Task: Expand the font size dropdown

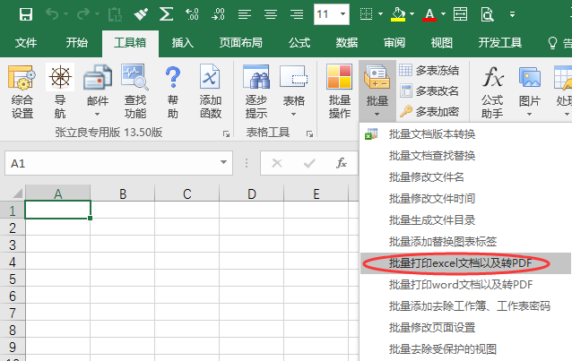Action: (x=342, y=14)
